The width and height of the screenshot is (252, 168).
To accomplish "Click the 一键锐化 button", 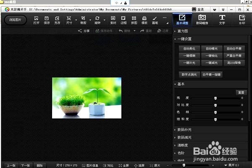I will tap(212, 55).
